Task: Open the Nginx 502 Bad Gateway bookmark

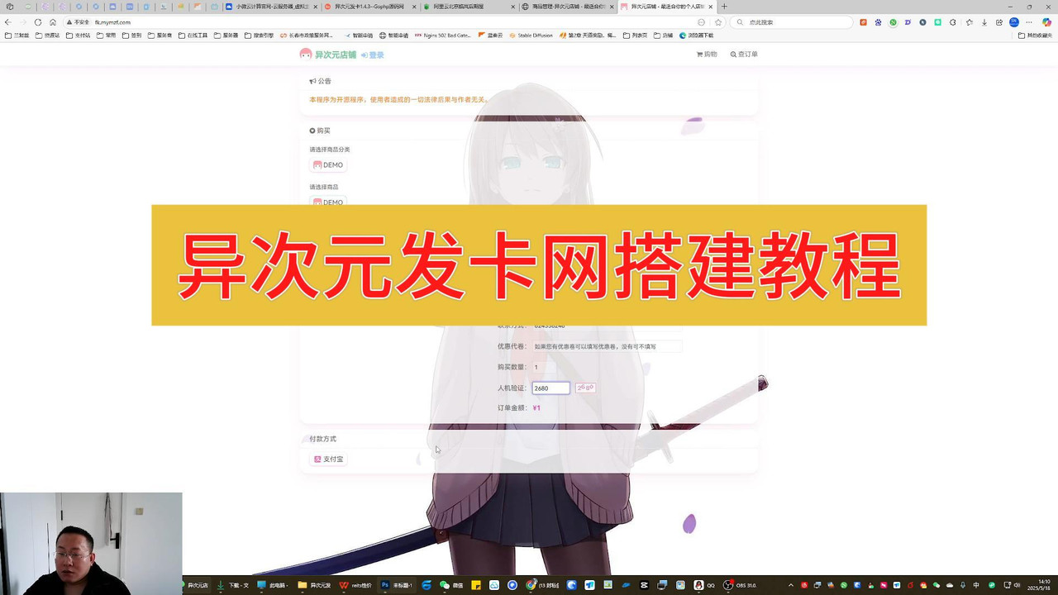Action: pos(442,36)
